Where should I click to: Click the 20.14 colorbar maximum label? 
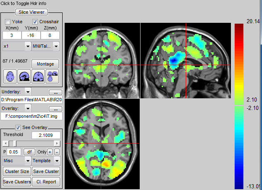pyautogui.click(x=253, y=21)
